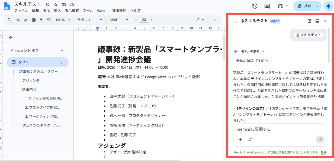Open the 表示 menu
The image size is (334, 161).
tap(46, 10)
